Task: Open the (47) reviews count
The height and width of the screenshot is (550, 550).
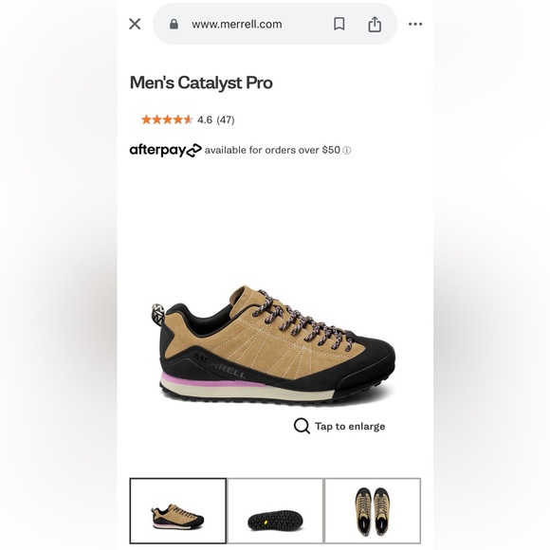Action: pos(226,120)
